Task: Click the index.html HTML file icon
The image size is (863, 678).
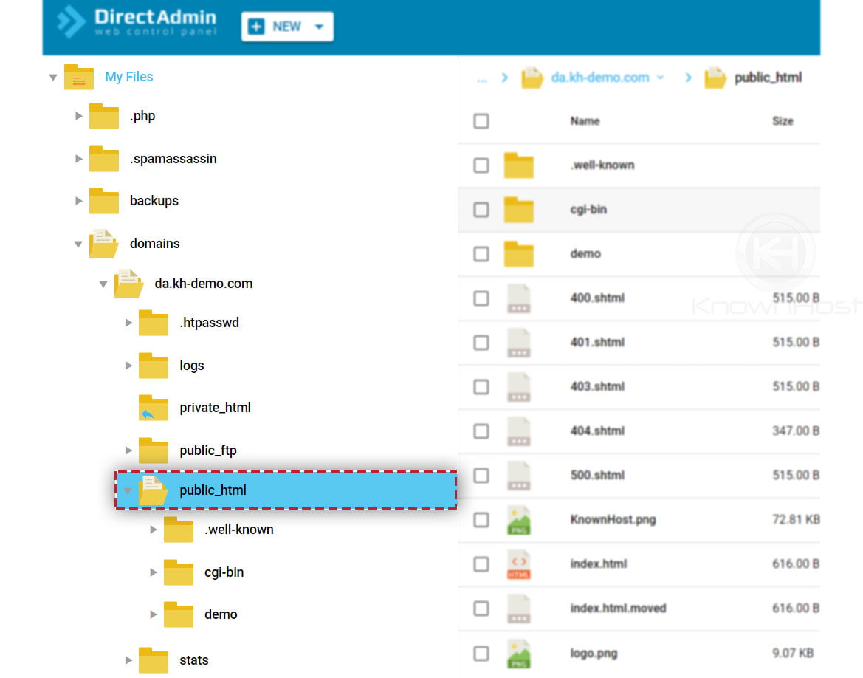Action: tap(518, 564)
